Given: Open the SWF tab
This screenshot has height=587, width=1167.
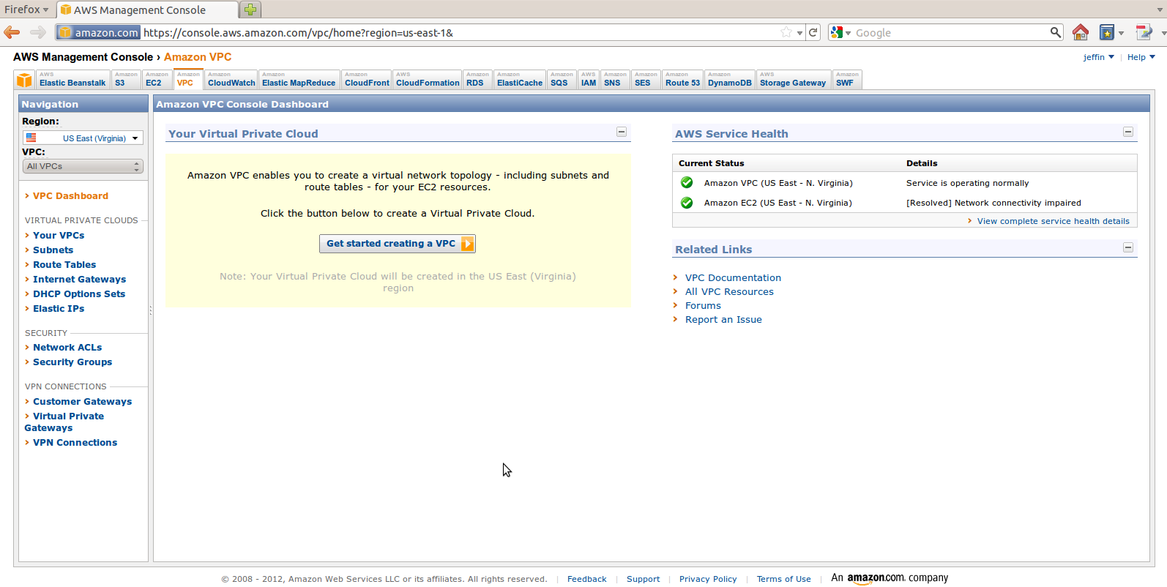Looking at the screenshot, I should point(847,80).
